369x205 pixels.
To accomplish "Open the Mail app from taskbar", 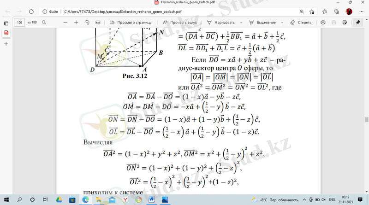I will pyautogui.click(x=112, y=199).
